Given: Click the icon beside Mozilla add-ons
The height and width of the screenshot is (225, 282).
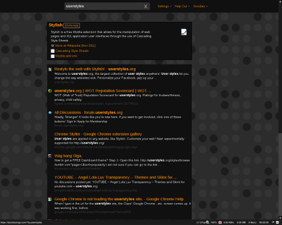Looking at the screenshot, I should (52, 56).
